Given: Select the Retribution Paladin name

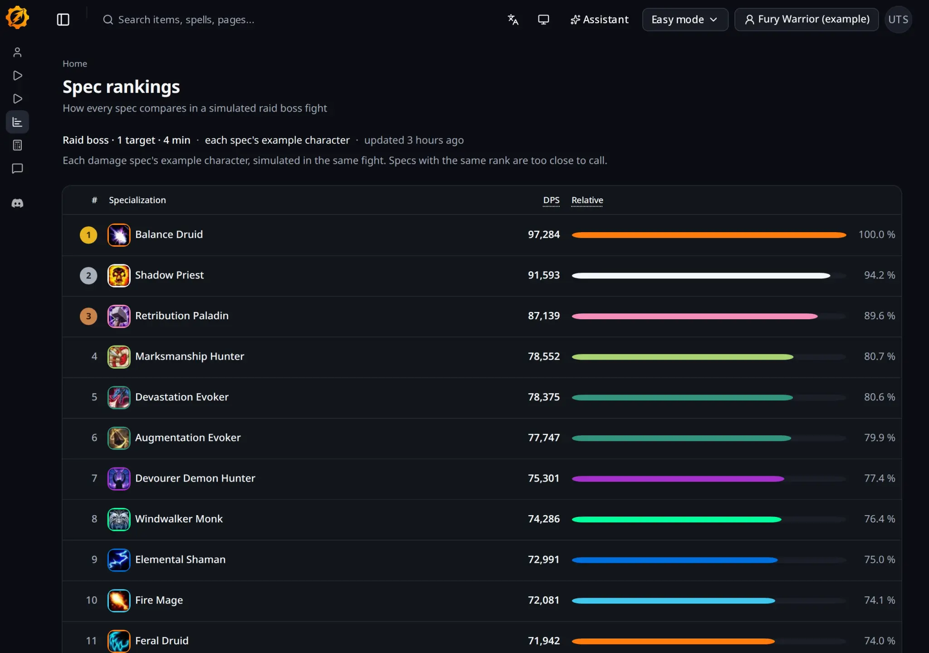Looking at the screenshot, I should 182,316.
